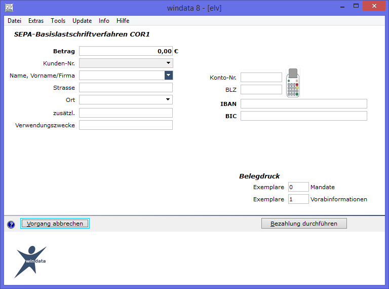389x289 pixels.
Task: Click Bezahlung durchführen button
Action: pyautogui.click(x=304, y=224)
